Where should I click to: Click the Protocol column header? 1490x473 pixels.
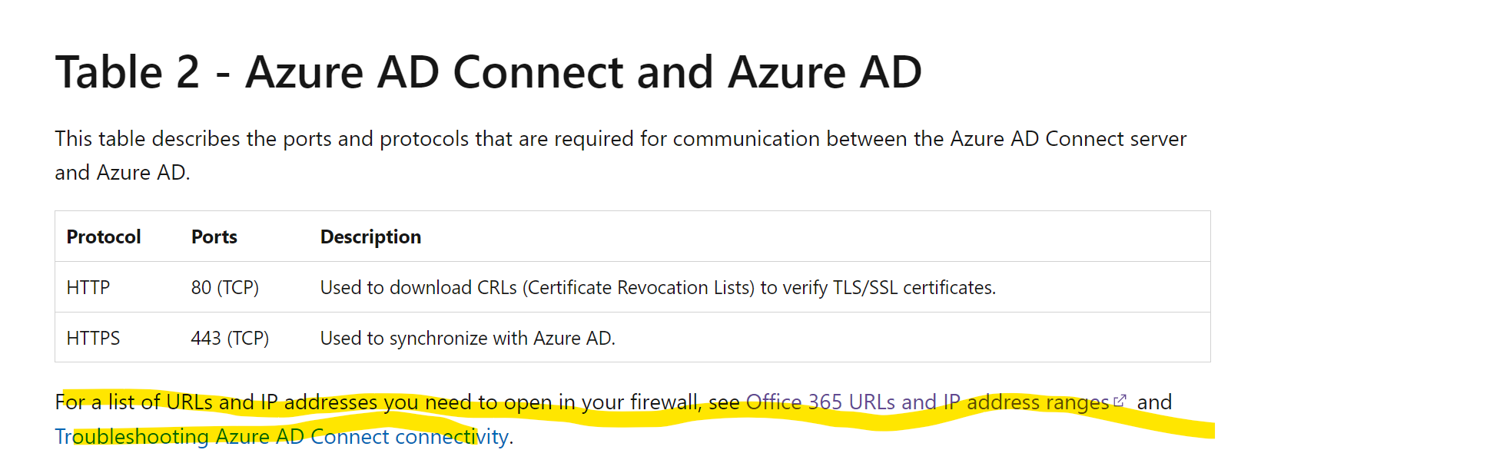click(104, 237)
